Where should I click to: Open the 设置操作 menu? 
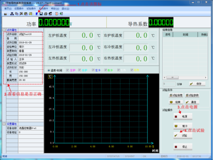coord(19,9)
